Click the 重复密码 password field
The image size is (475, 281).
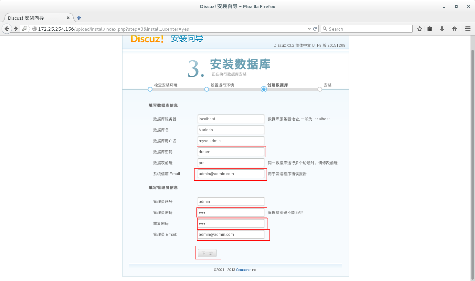point(231,224)
